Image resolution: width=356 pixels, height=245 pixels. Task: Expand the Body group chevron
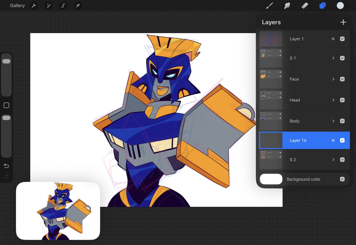tap(333, 121)
